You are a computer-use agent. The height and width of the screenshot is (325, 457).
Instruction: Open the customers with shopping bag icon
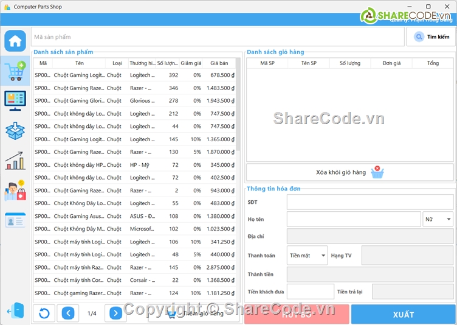pos(15,190)
